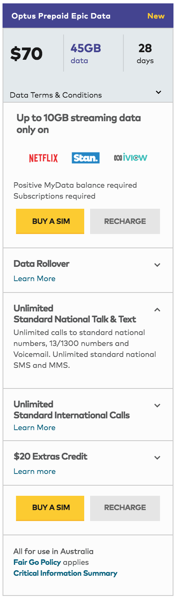This screenshot has height=601, width=176.
Task: Click the Data Terms & Conditions label
Action: coord(56,95)
